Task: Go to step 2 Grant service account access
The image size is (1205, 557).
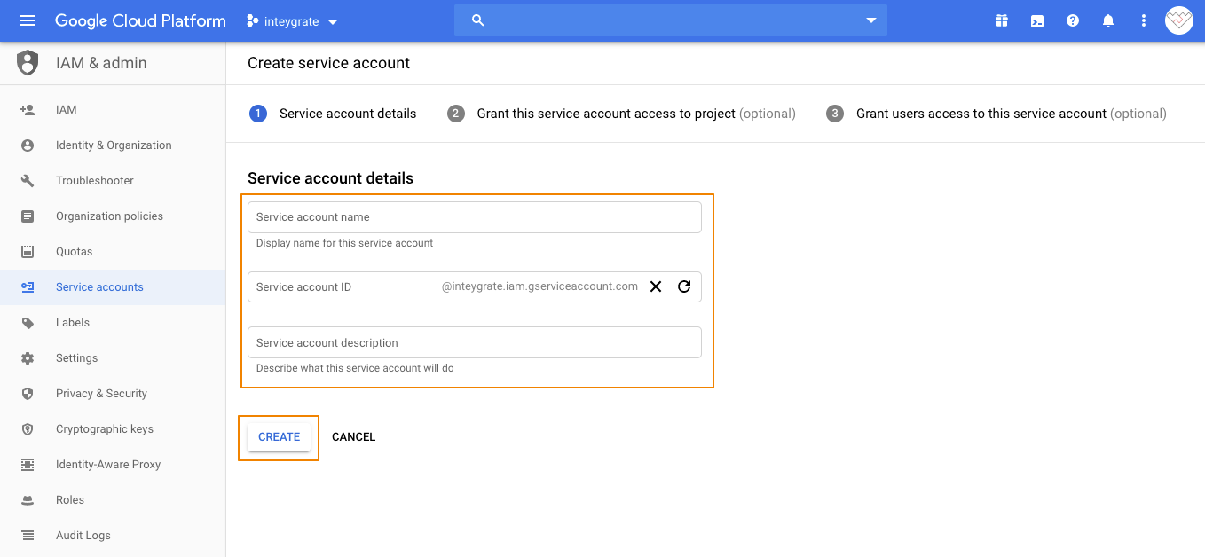Action: click(x=621, y=114)
